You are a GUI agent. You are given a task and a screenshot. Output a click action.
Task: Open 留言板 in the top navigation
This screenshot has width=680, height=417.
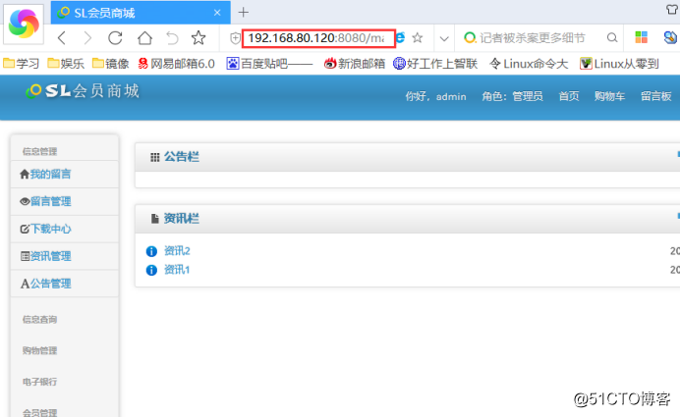pyautogui.click(x=656, y=96)
